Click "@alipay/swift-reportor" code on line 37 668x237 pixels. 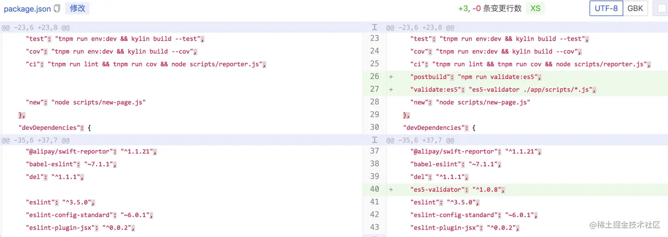[x=476, y=152]
